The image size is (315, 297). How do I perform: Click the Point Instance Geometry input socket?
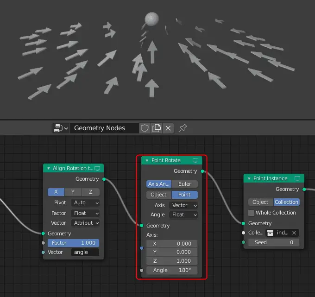pos(244,223)
